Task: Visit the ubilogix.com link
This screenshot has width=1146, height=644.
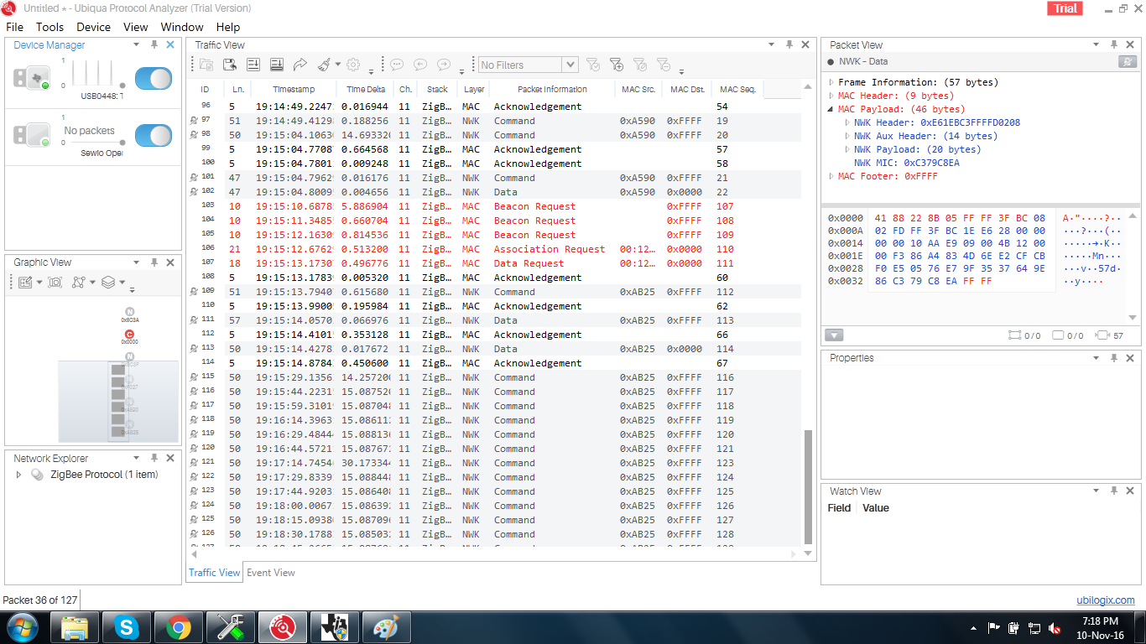Action: point(1106,600)
